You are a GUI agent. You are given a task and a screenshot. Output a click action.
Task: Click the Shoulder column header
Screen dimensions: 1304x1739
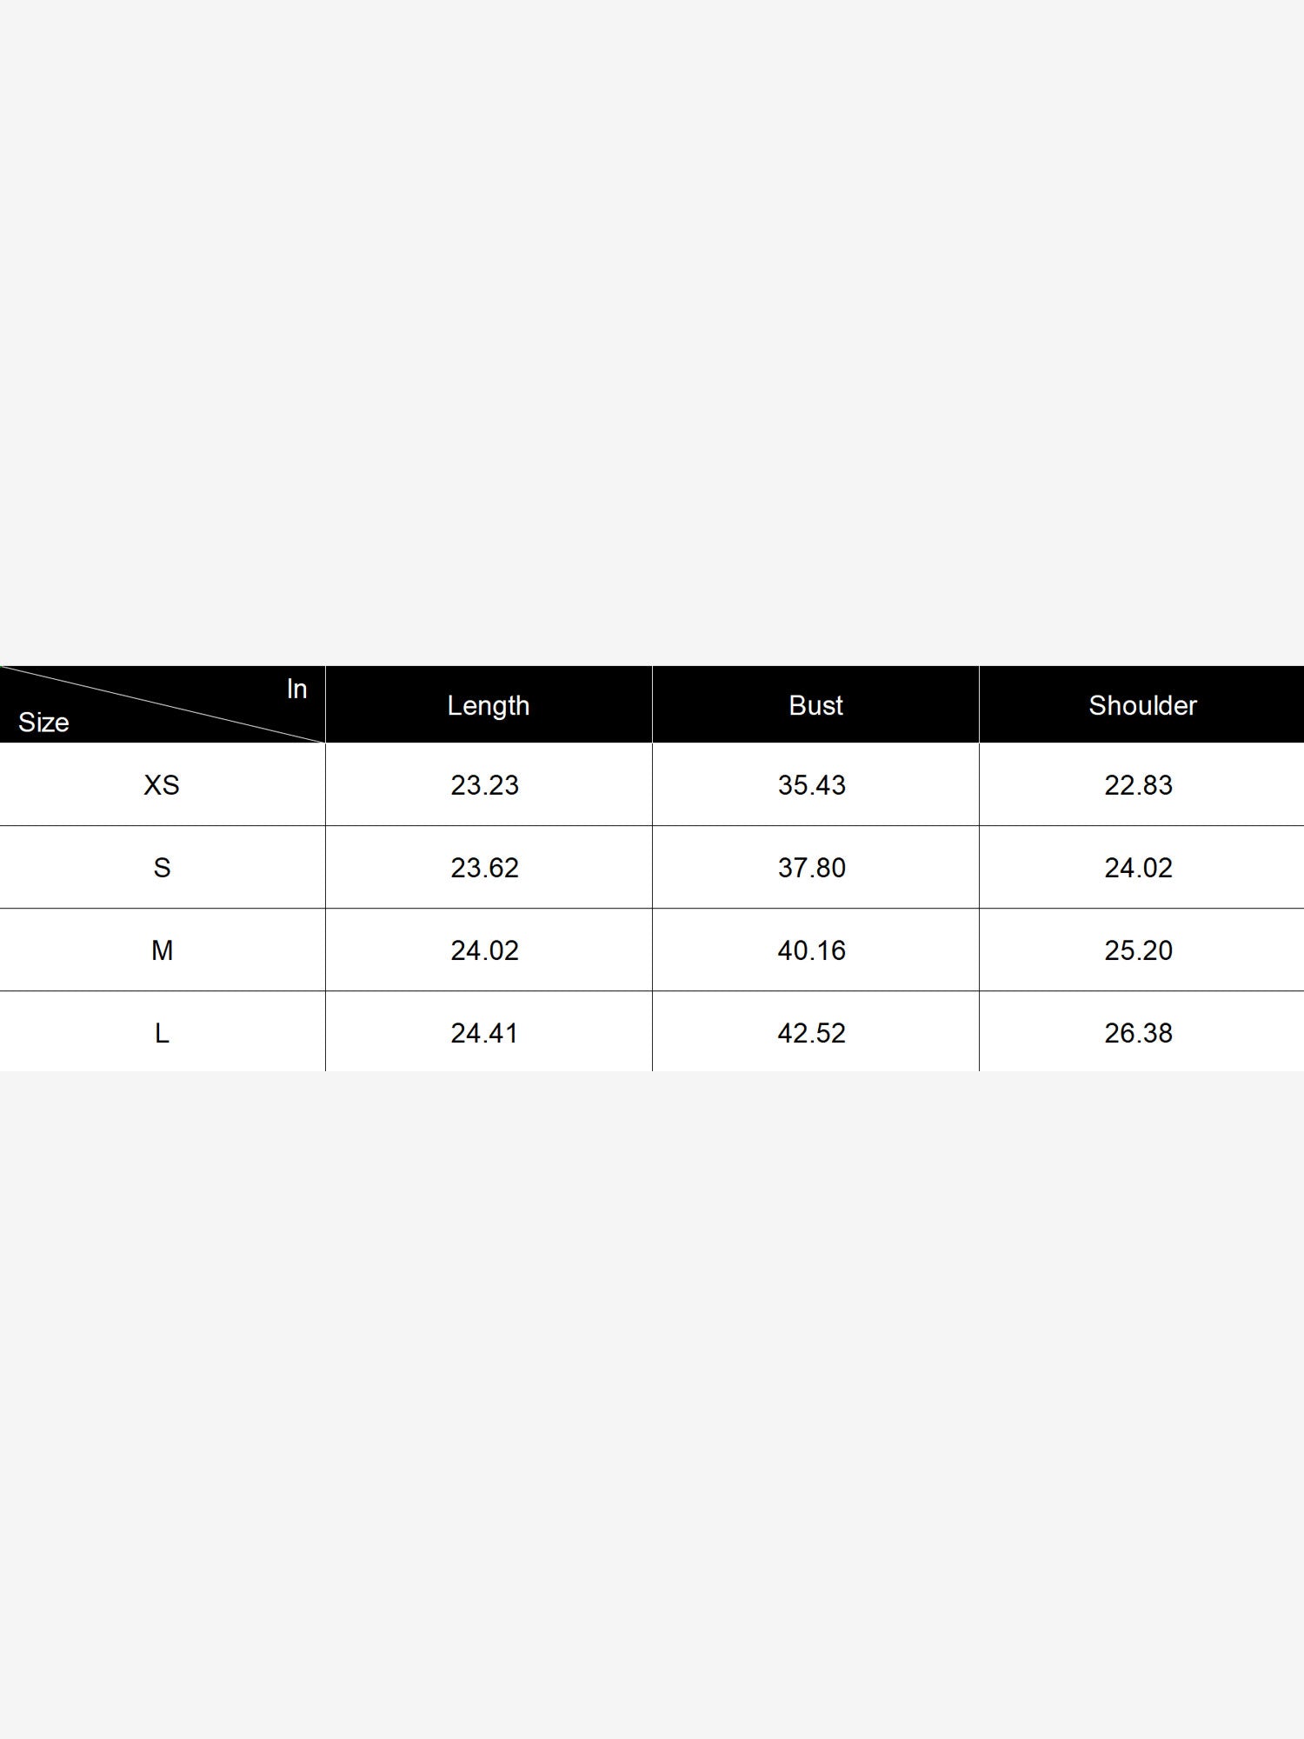(1142, 705)
